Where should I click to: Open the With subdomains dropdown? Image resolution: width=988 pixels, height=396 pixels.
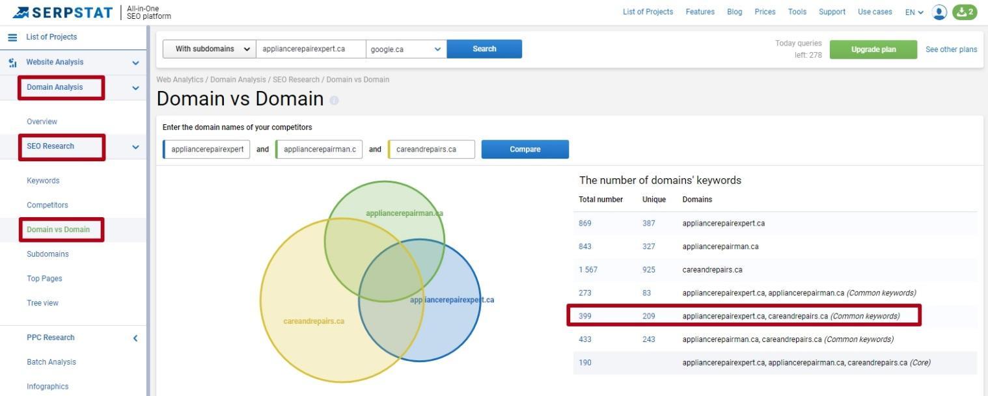coord(209,49)
